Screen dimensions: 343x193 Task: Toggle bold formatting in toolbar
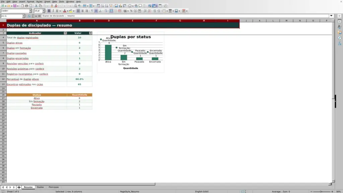coord(49,11)
